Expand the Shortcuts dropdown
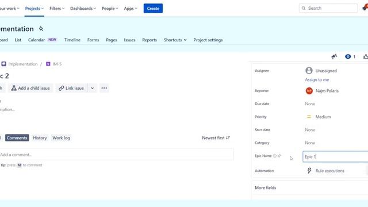 [175, 40]
